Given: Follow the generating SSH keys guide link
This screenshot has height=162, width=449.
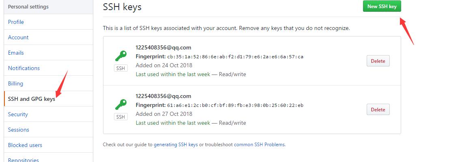Looking at the screenshot, I should click(x=176, y=145).
